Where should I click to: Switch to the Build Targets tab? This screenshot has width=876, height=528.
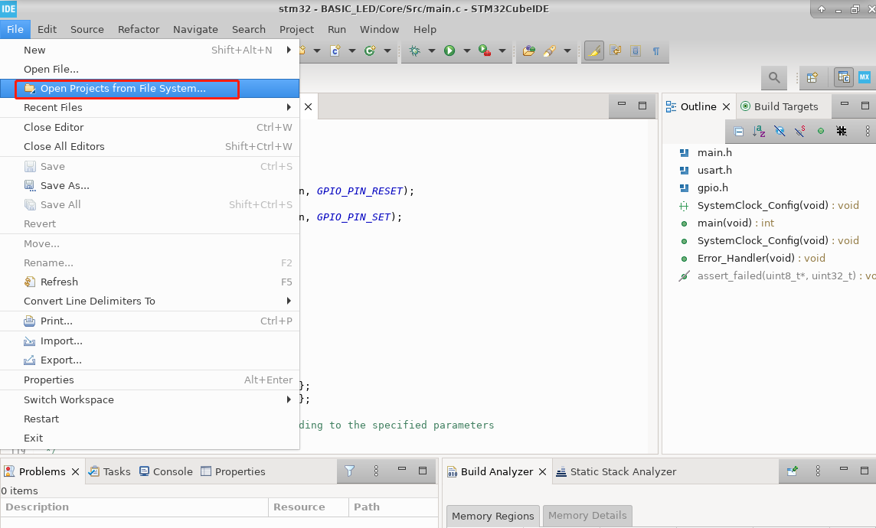[x=779, y=106]
